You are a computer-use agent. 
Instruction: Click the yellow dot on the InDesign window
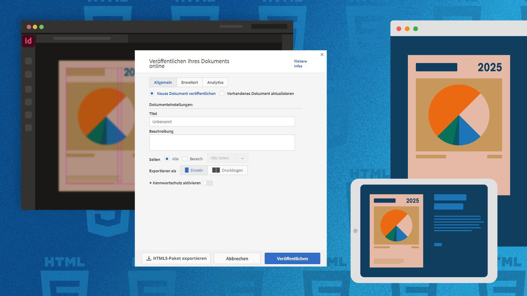35,27
